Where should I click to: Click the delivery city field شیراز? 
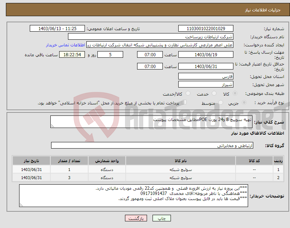coord(206,84)
